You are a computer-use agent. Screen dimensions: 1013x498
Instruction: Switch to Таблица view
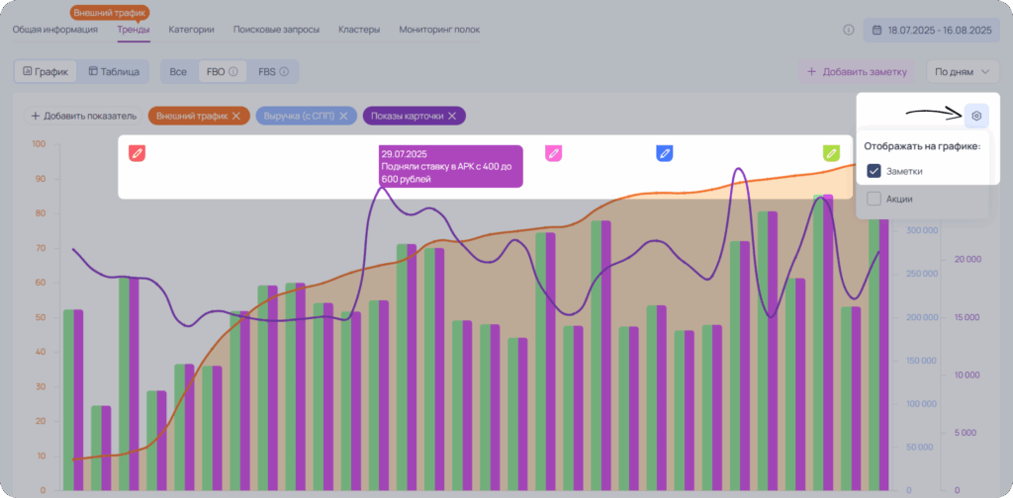[x=114, y=71]
